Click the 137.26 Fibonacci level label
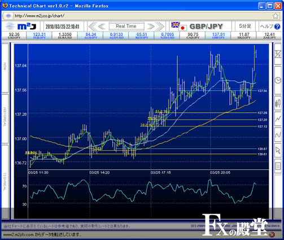 point(263,113)
